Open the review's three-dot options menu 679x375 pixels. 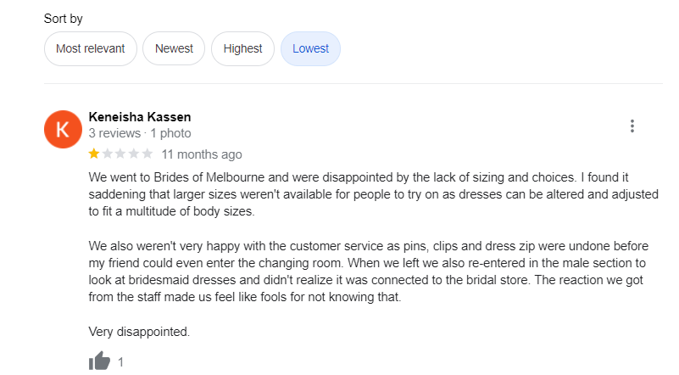click(632, 126)
